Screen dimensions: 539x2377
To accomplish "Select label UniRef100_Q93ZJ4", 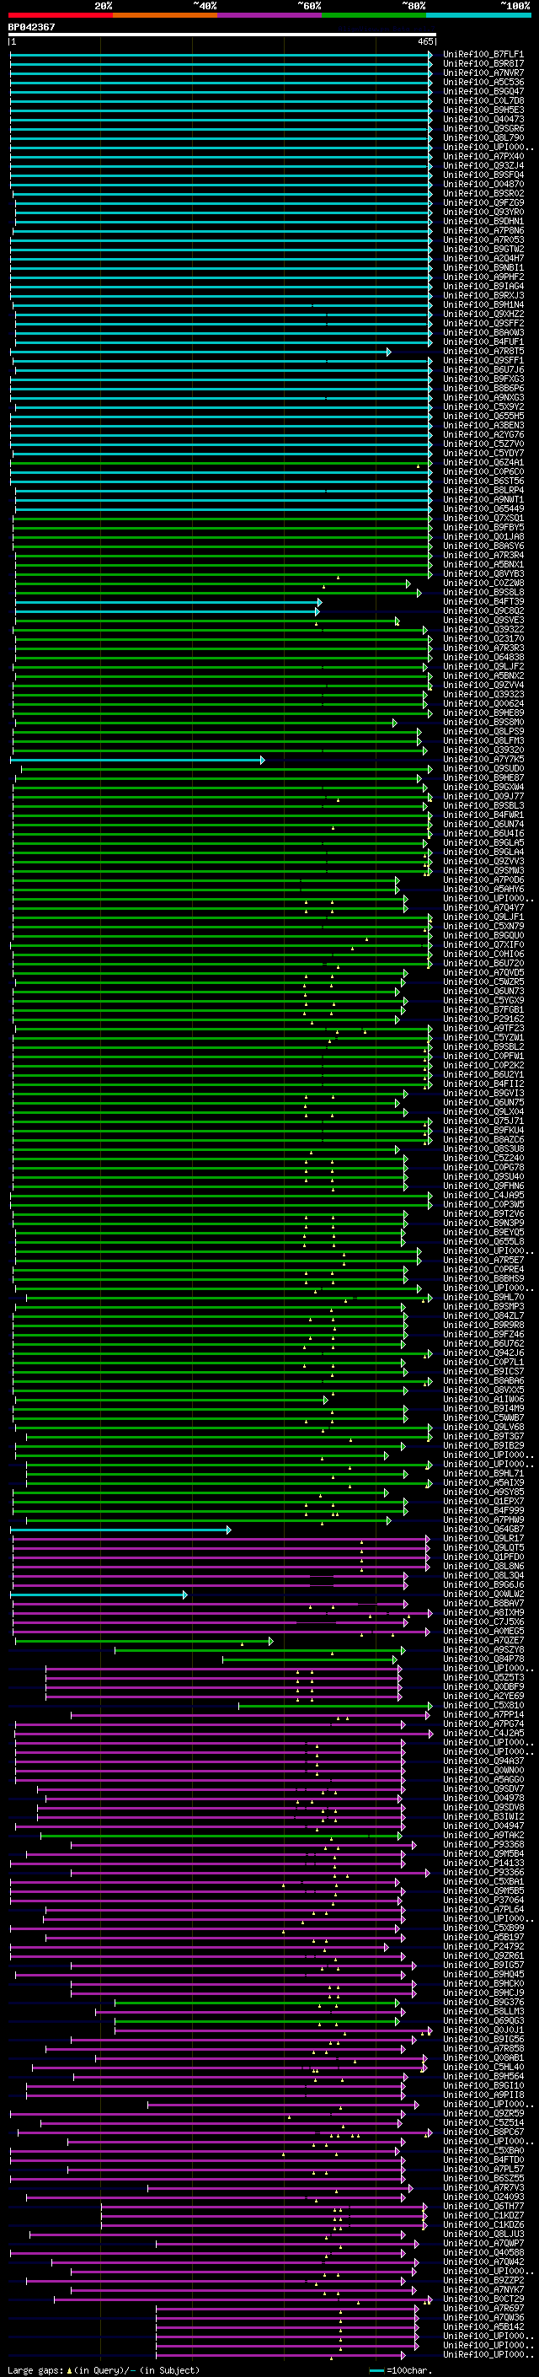I will [483, 166].
